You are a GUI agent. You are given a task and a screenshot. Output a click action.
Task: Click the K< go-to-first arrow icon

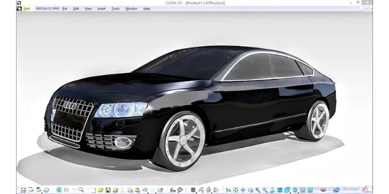[x=67, y=190]
